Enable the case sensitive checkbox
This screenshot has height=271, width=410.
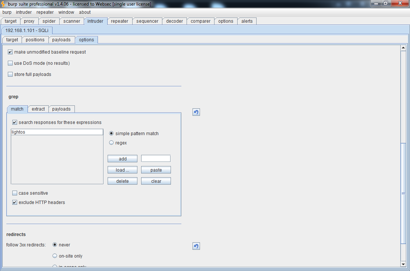click(15, 193)
